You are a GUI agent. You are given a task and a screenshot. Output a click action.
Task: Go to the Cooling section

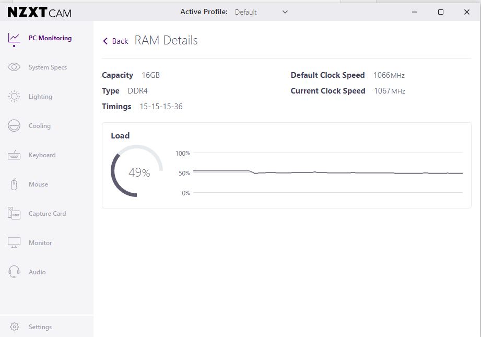tap(40, 125)
